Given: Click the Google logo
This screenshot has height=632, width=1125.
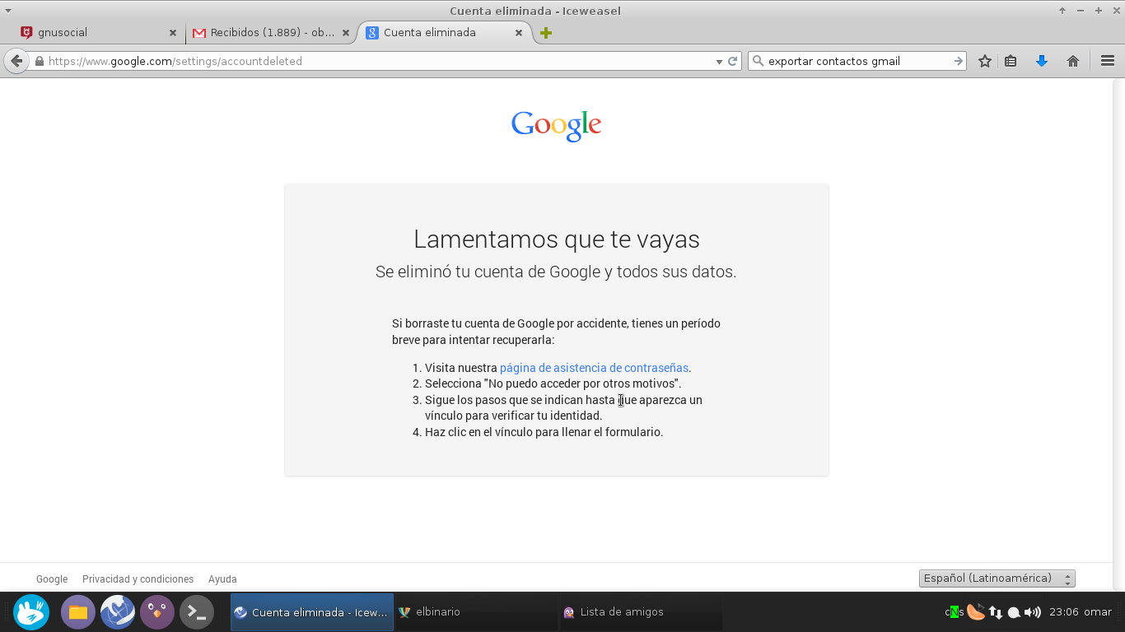Looking at the screenshot, I should pyautogui.click(x=556, y=125).
